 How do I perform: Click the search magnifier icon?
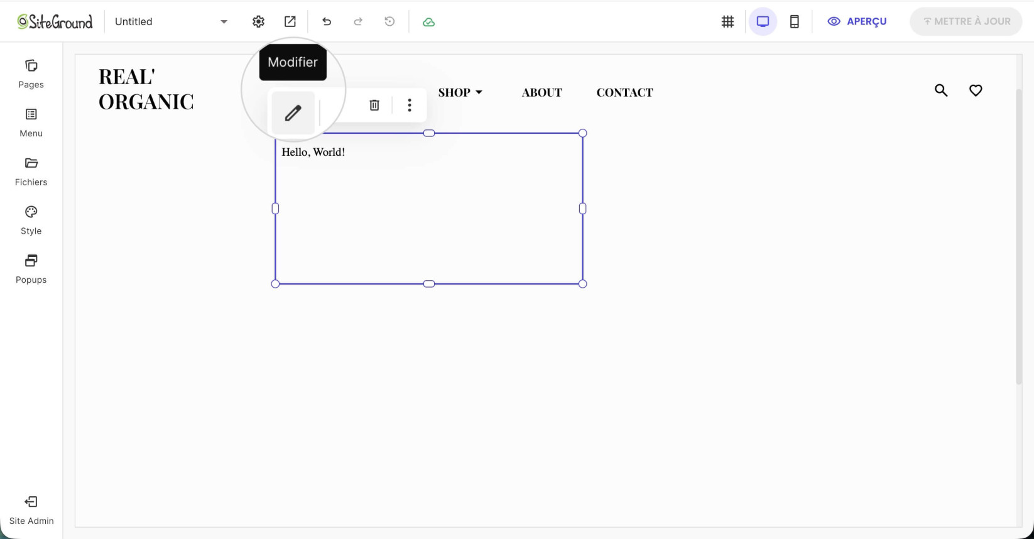(x=941, y=90)
